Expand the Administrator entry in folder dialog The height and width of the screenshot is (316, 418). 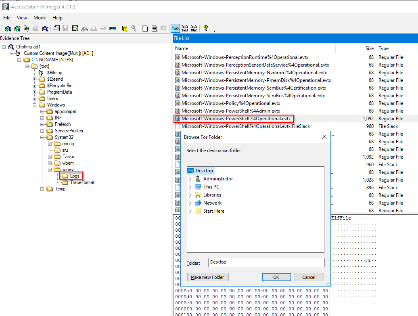190,179
